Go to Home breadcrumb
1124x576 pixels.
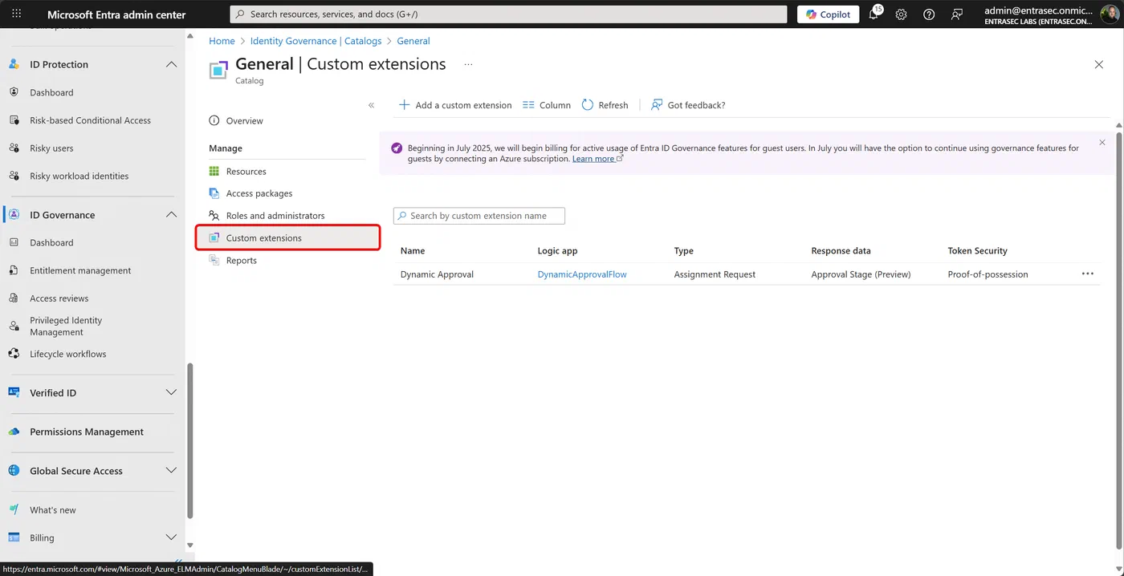point(222,41)
